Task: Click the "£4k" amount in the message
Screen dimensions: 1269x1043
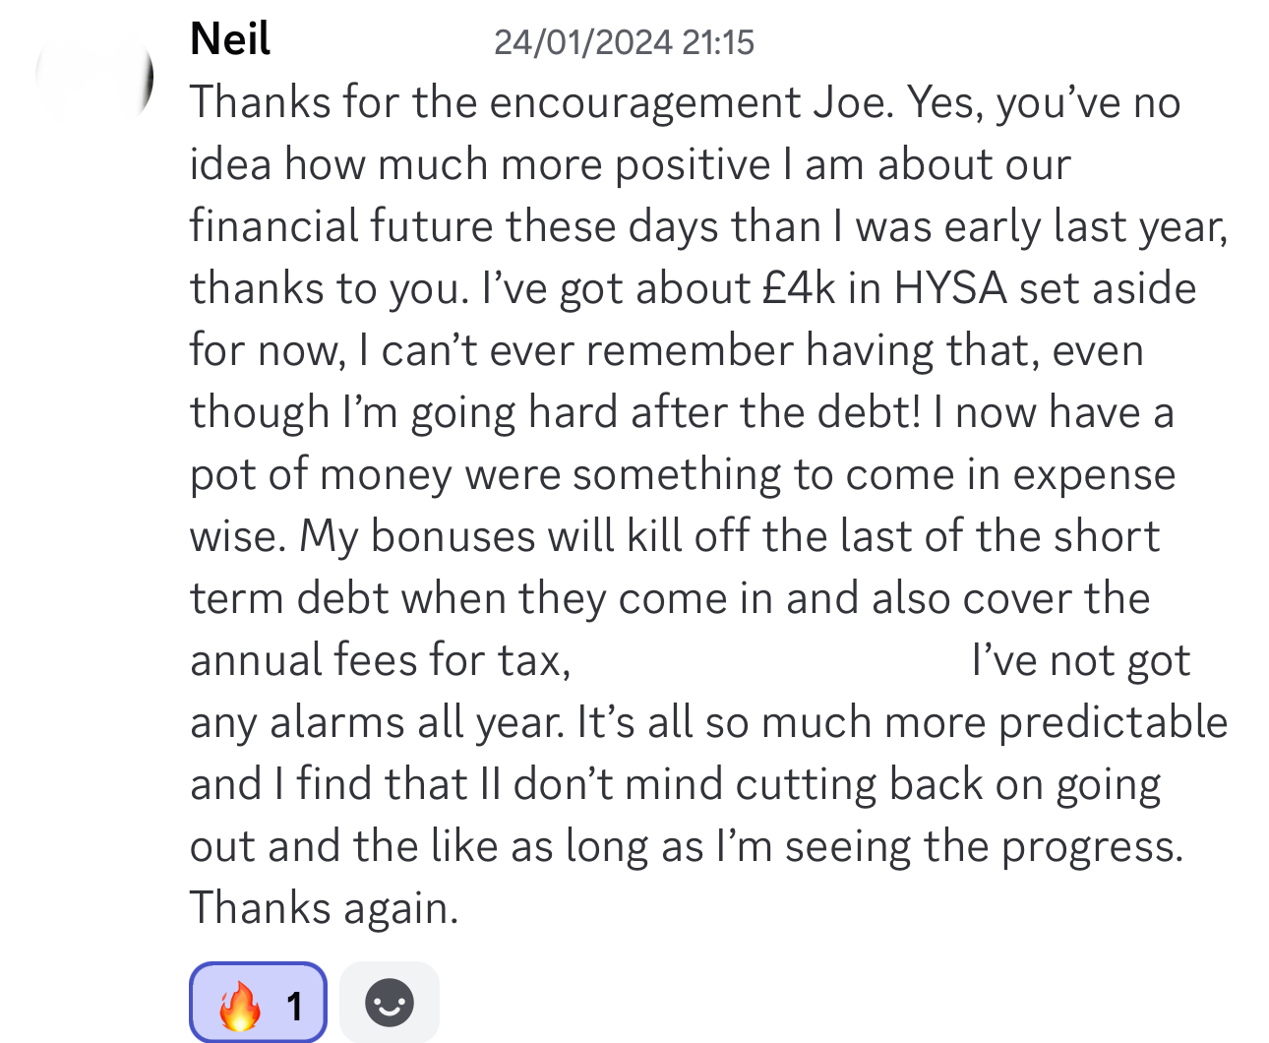Action: pos(799,288)
